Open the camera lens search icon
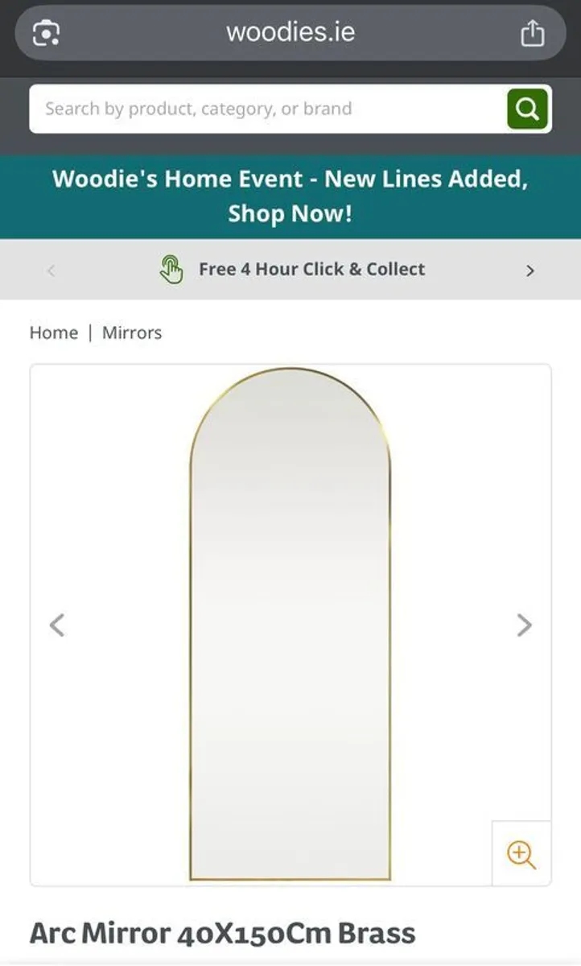The height and width of the screenshot is (966, 581). tap(46, 33)
